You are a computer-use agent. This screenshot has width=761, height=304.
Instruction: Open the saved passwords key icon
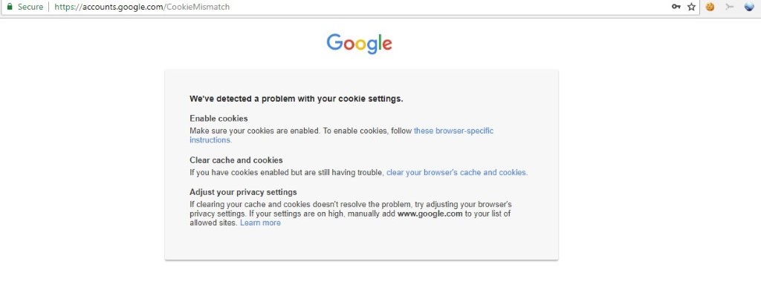click(676, 7)
